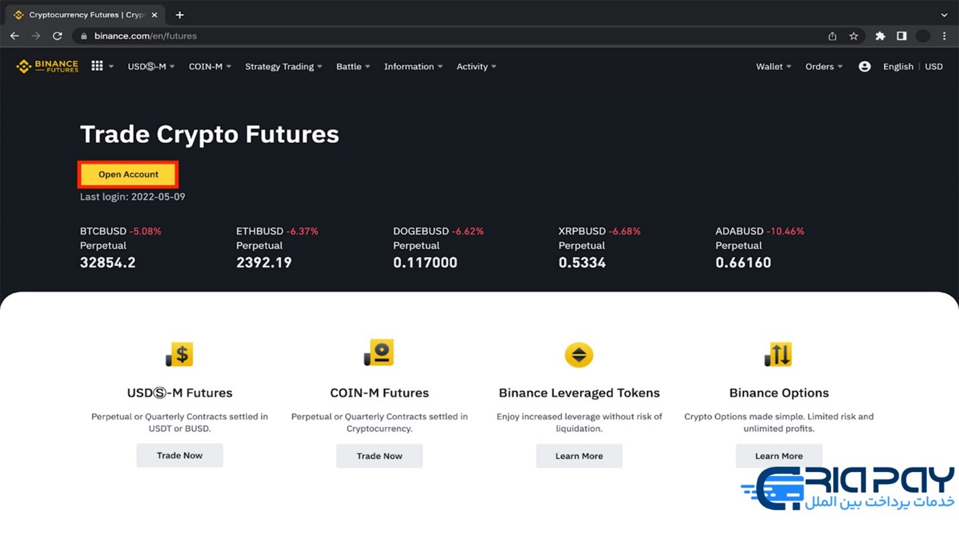
Task: Expand the COIN-M dropdown menu
Action: pos(210,66)
